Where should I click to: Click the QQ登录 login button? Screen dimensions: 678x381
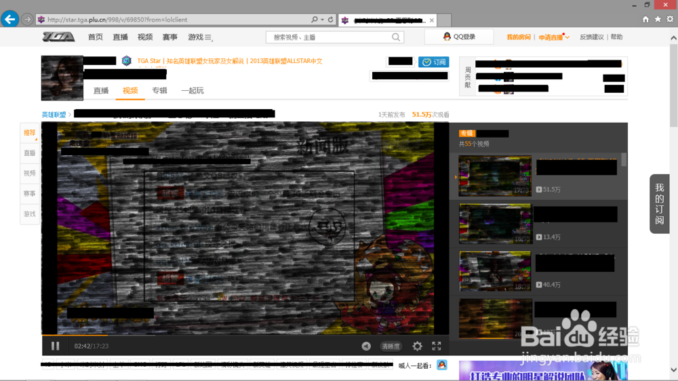tap(459, 37)
